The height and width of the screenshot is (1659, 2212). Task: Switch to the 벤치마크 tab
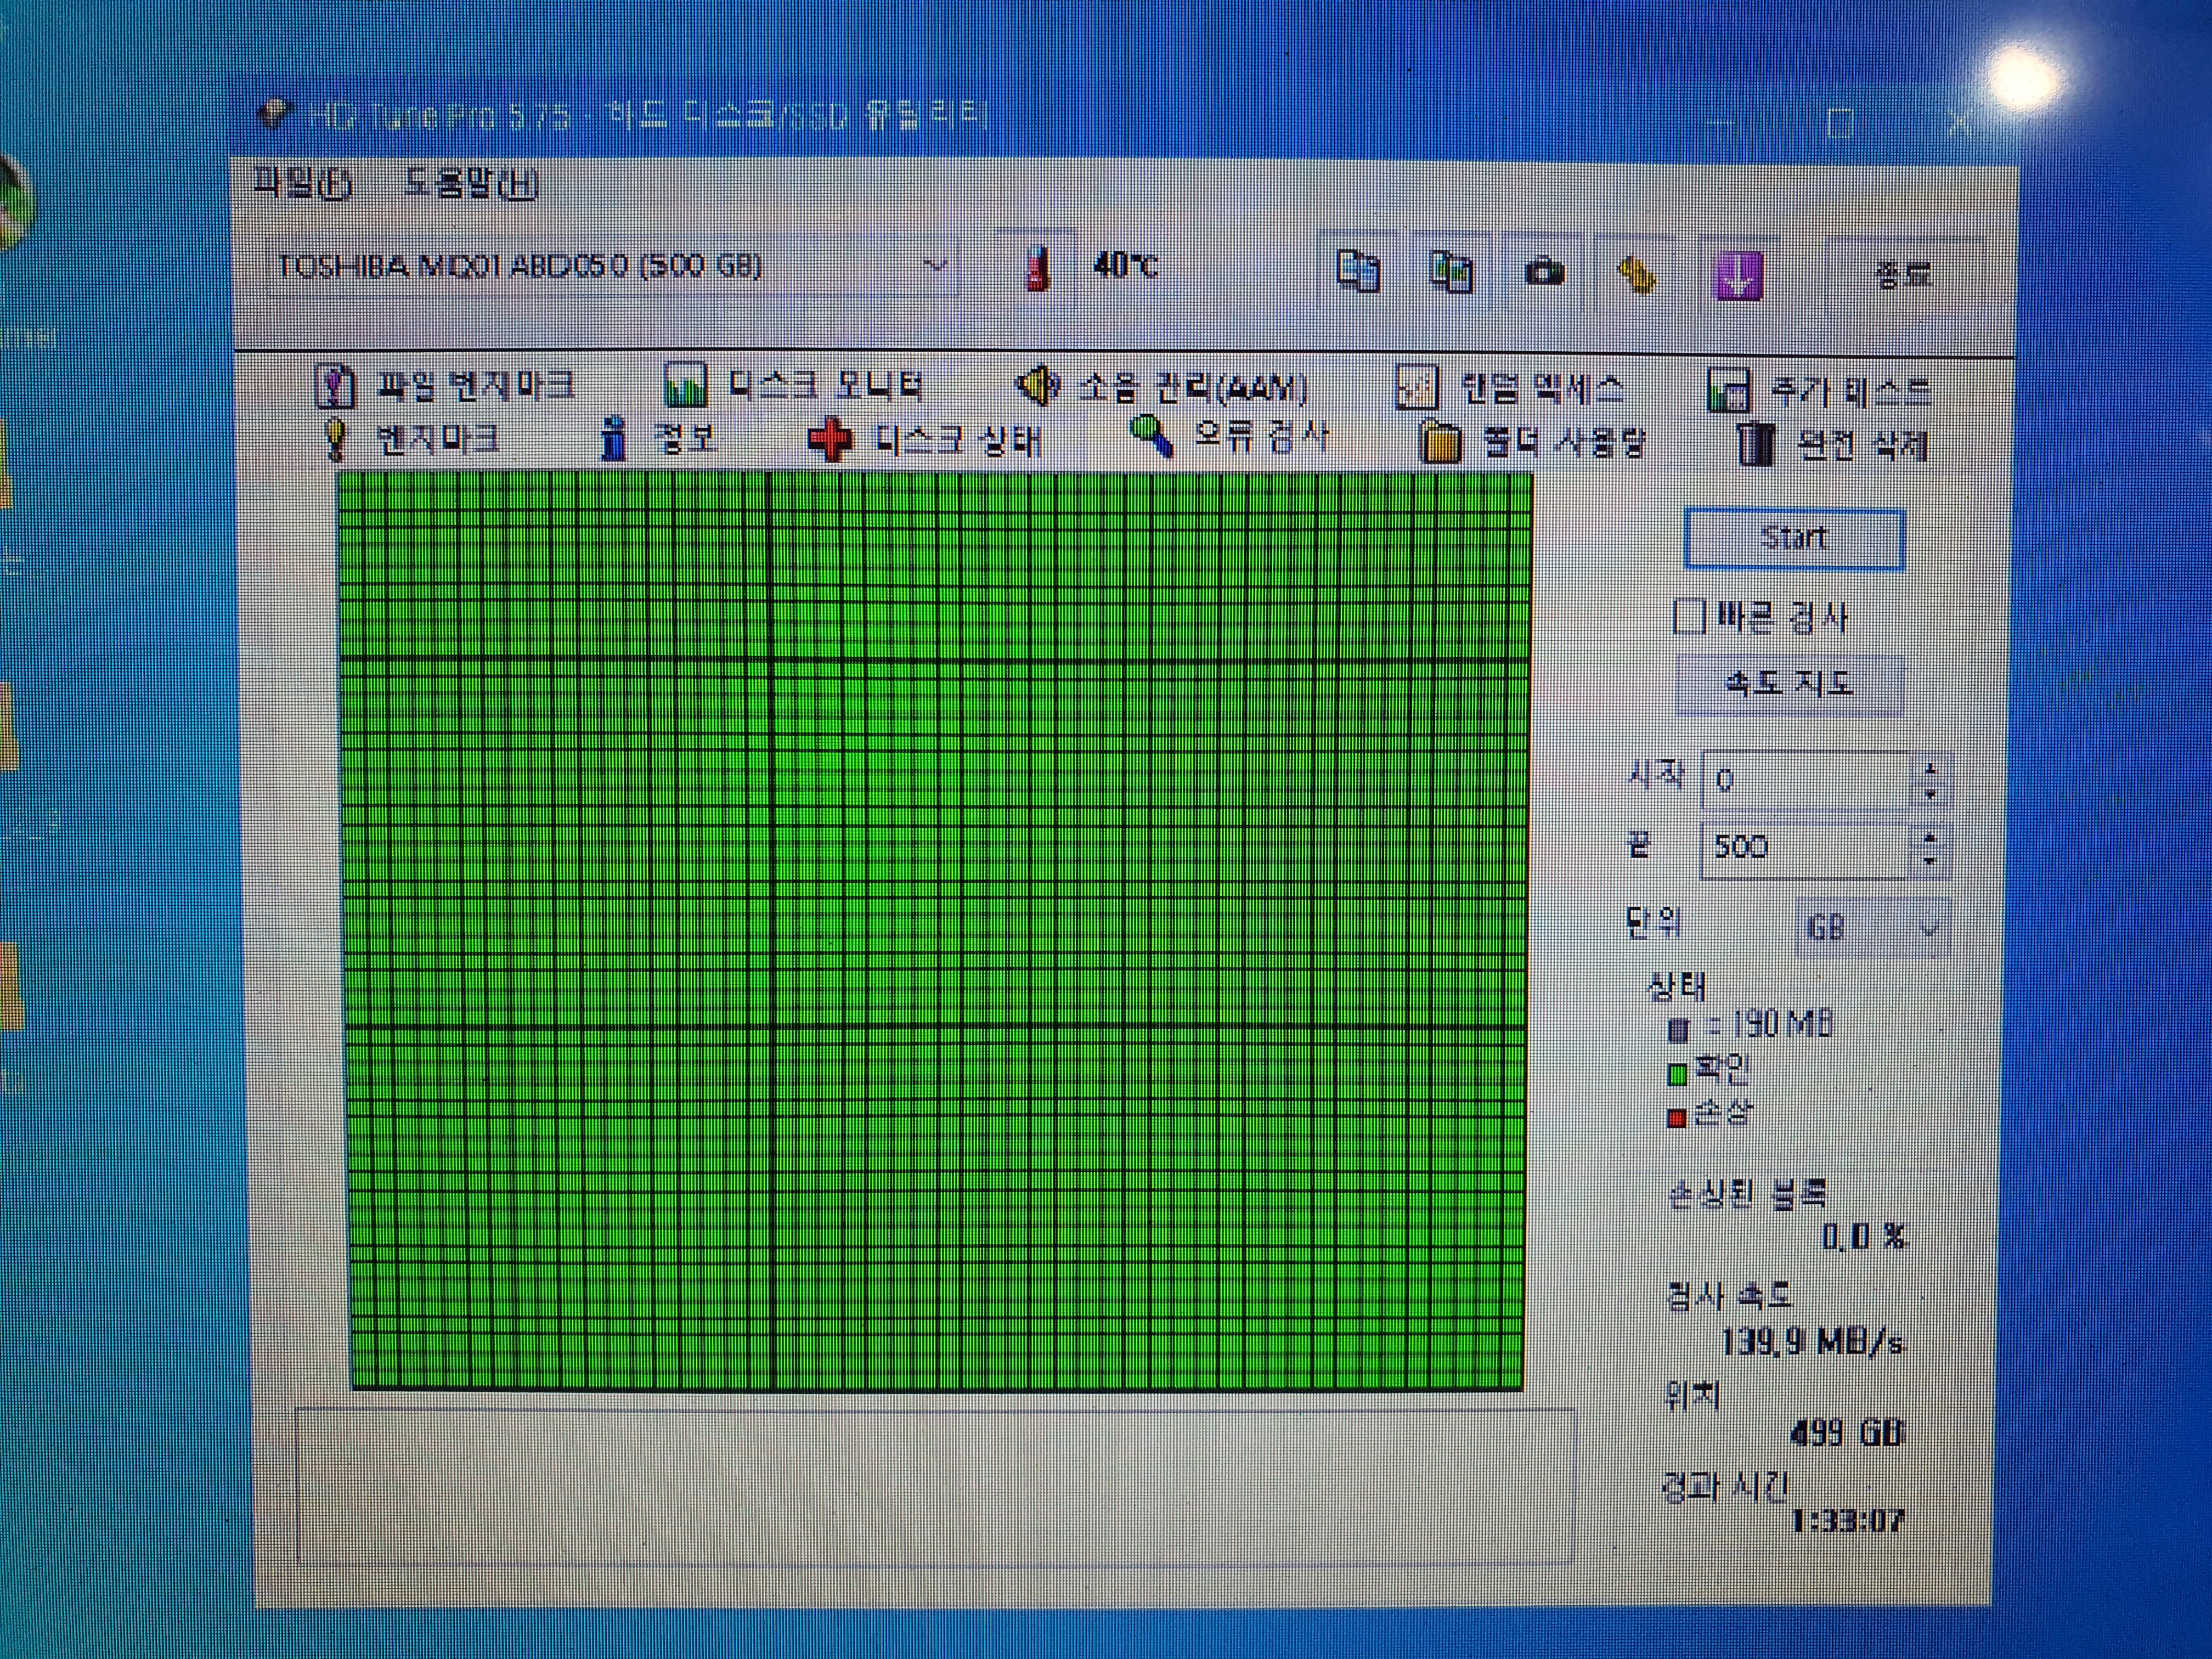pos(412,439)
